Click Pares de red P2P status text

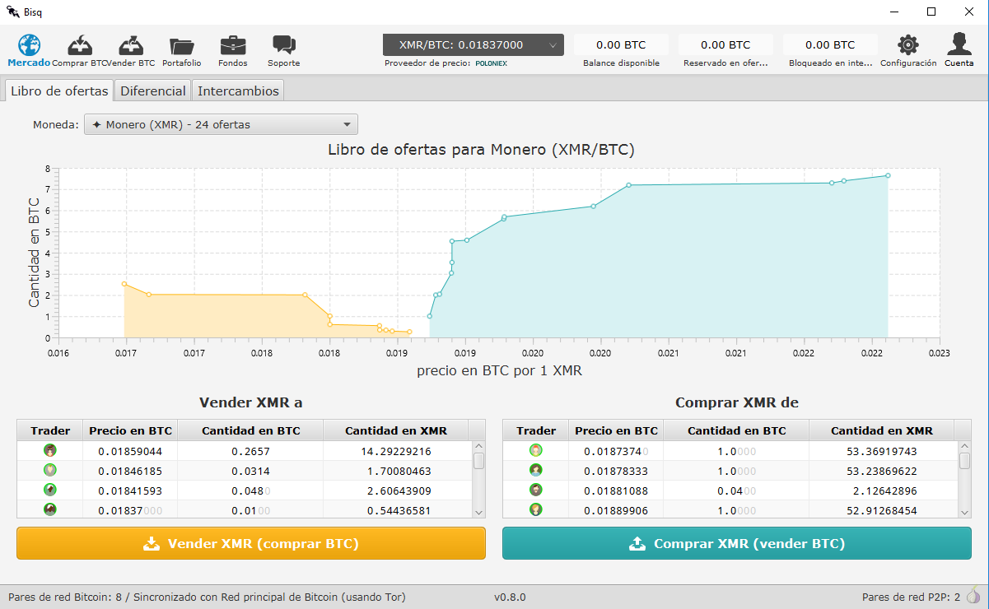[x=911, y=597]
